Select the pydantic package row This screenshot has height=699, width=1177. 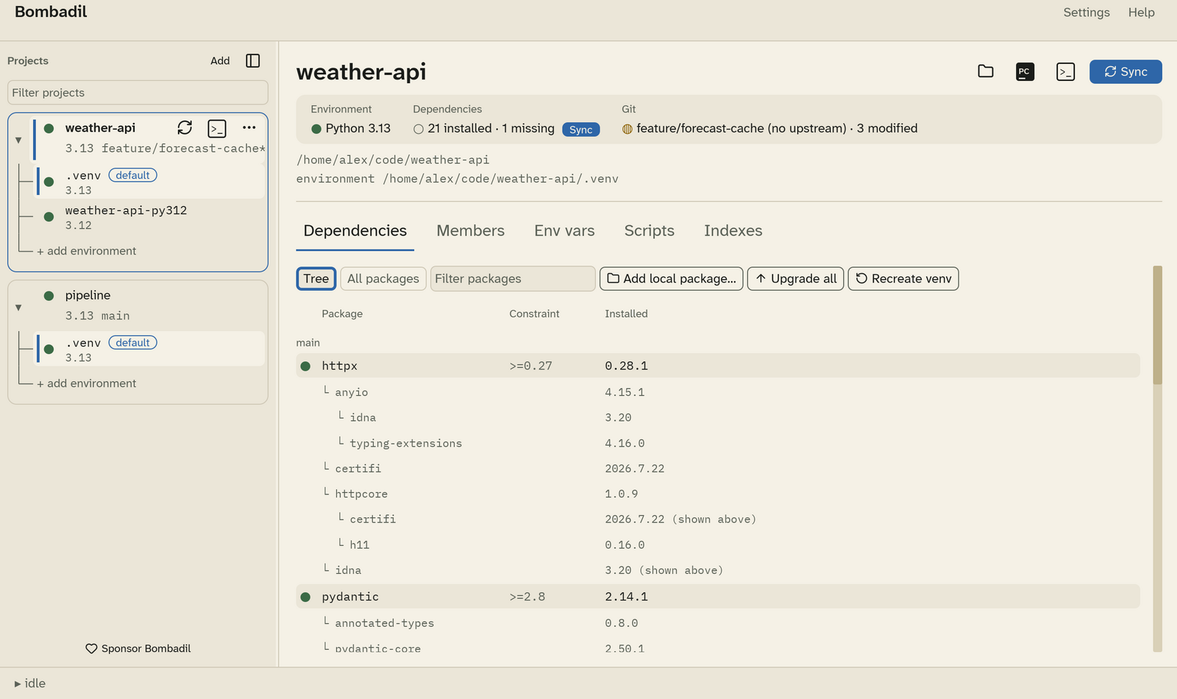click(x=718, y=597)
